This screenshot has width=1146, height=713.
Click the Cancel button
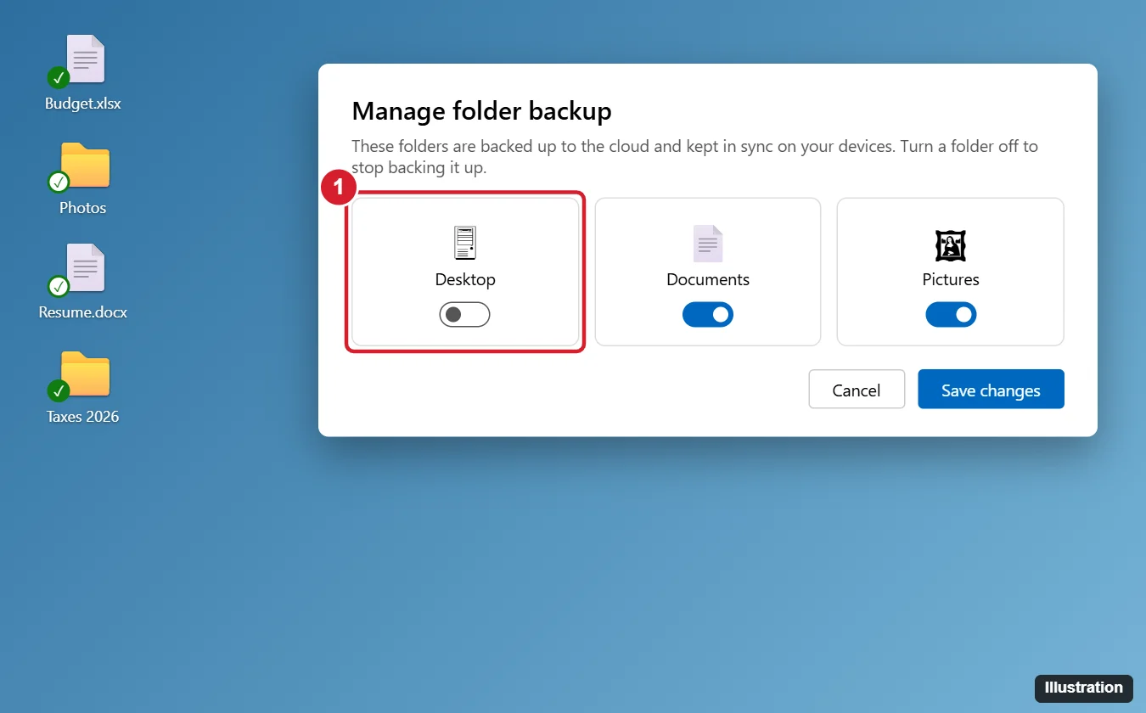pos(857,390)
